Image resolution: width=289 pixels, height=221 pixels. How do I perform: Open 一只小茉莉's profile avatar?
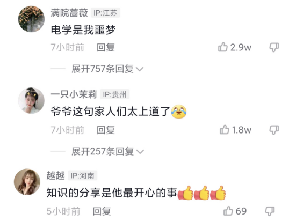(31, 100)
